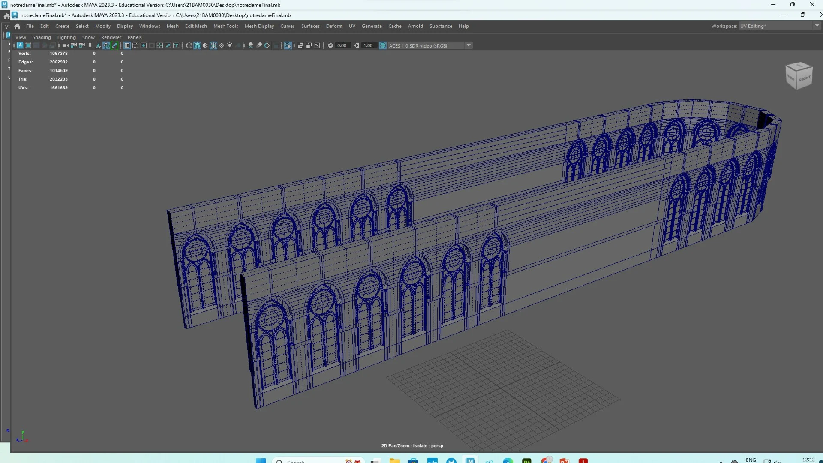This screenshot has width=823, height=463.
Task: Launch Maya from the taskbar
Action: pyautogui.click(x=470, y=460)
